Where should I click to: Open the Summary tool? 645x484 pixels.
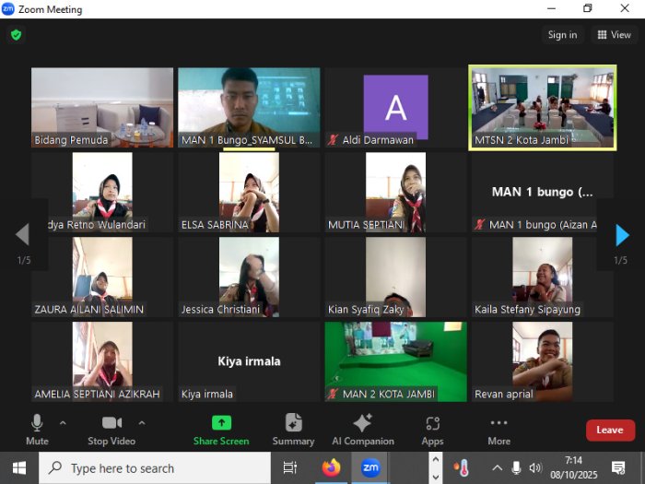pos(293,430)
